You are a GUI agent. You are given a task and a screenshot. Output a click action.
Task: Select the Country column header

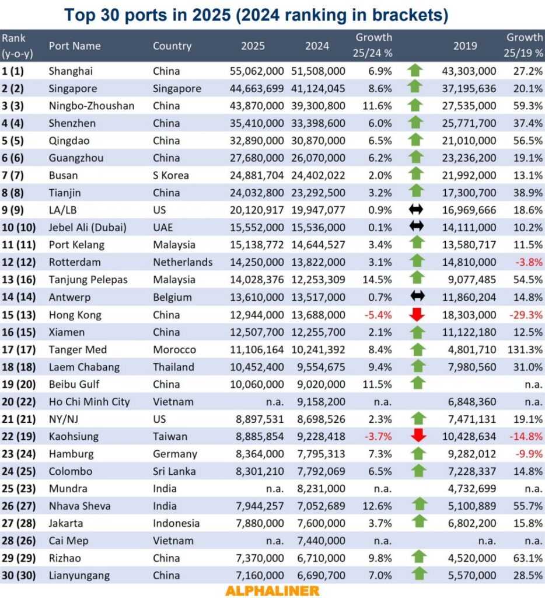172,46
